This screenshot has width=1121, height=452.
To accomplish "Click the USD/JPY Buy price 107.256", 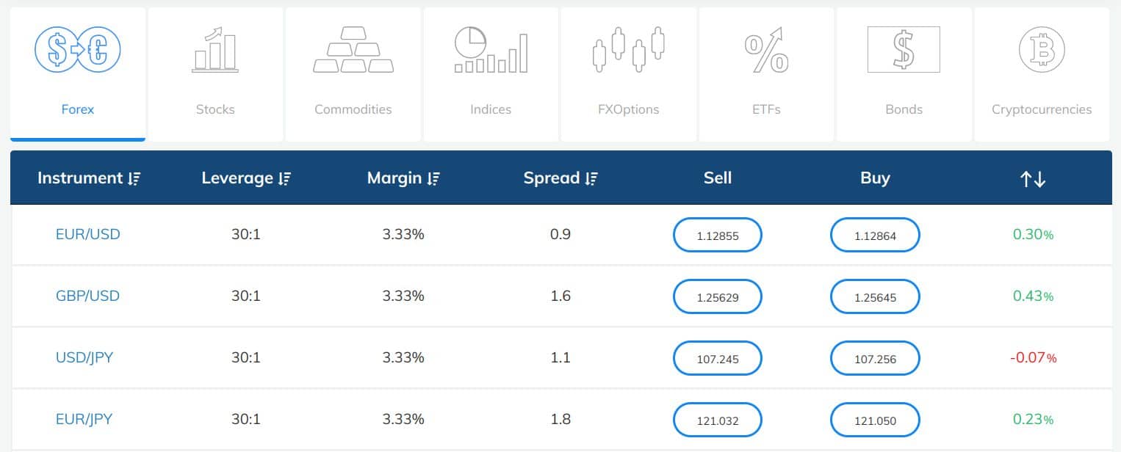I will [875, 359].
